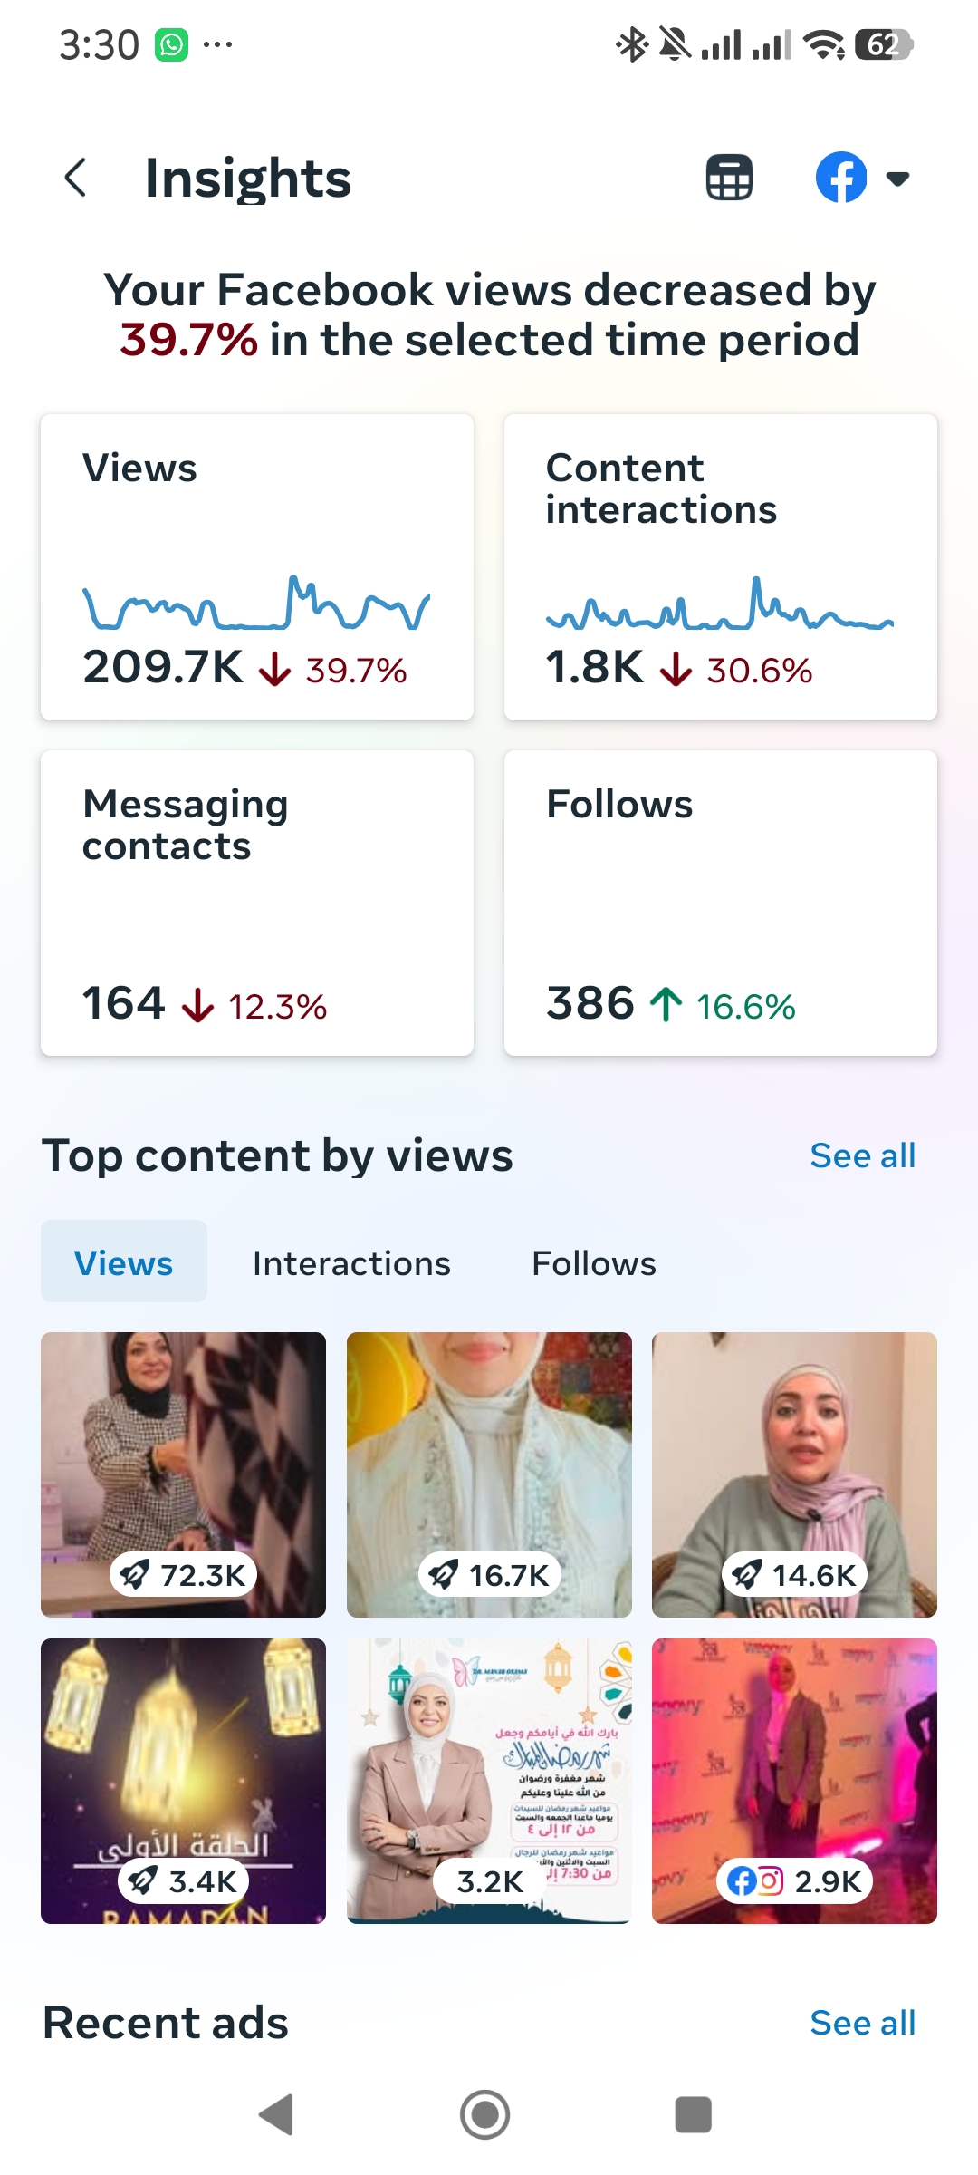Open the Views metric card

pos(257,567)
